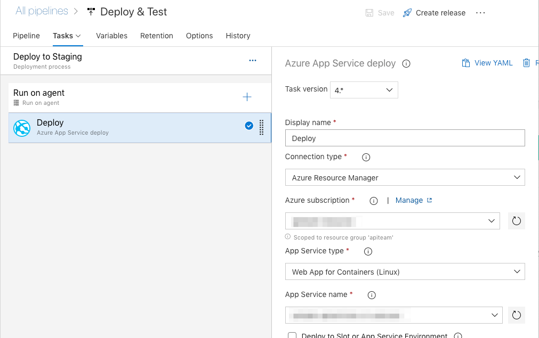Enable Deploy to Slot or App Service Environment
This screenshot has height=338, width=539.
coord(292,336)
